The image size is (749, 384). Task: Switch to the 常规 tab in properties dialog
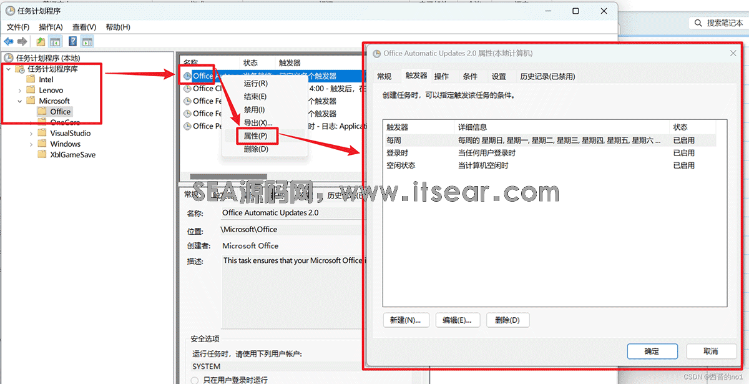click(384, 76)
